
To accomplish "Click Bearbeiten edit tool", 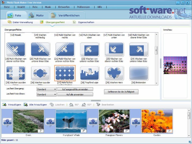I will pyautogui.click(x=105, y=105).
